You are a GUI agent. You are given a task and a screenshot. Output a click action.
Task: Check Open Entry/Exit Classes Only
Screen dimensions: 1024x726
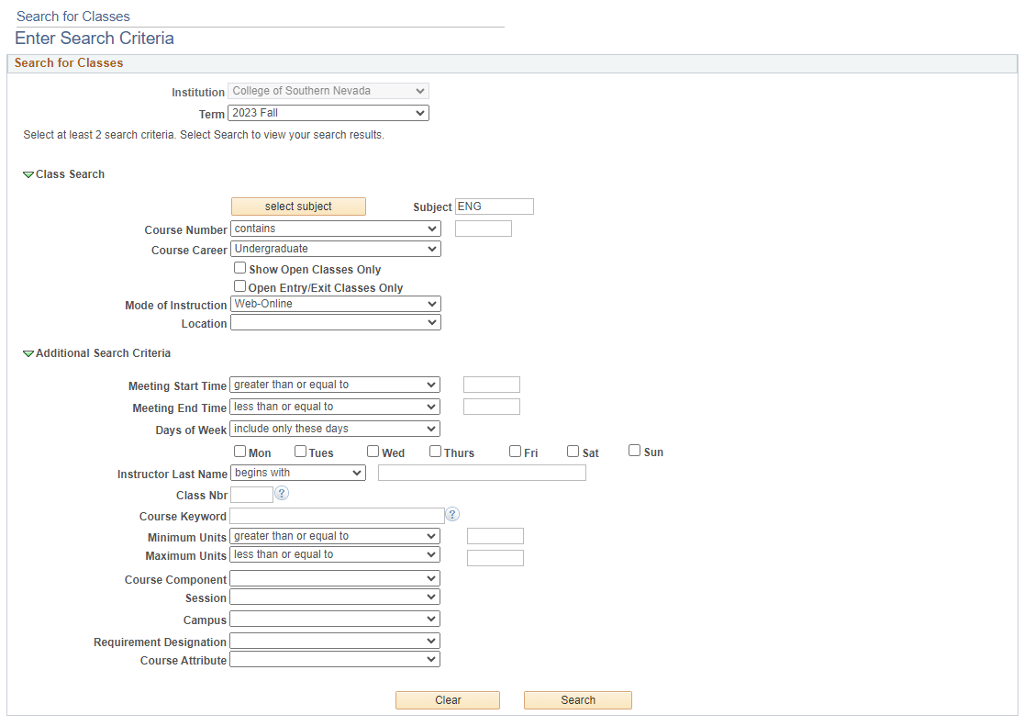(240, 286)
